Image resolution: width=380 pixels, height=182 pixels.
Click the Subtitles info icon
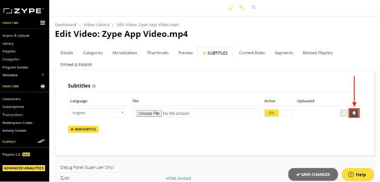click(94, 86)
